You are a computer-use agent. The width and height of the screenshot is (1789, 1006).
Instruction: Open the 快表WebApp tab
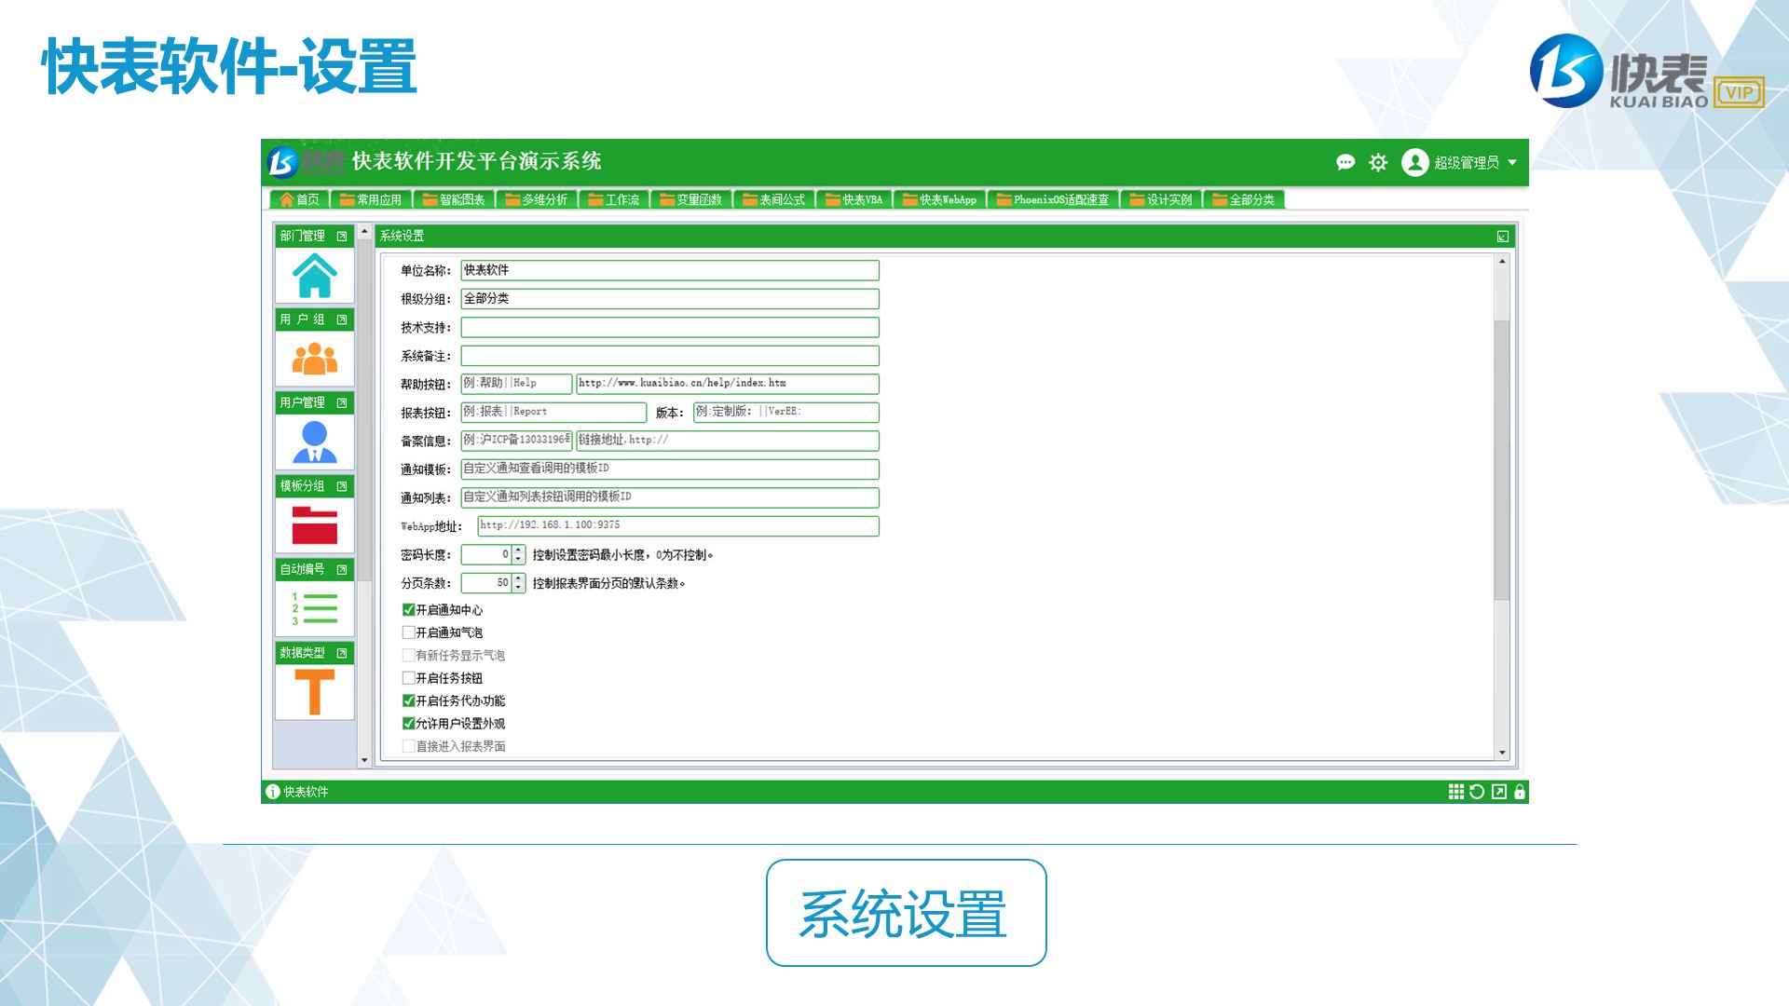(940, 200)
